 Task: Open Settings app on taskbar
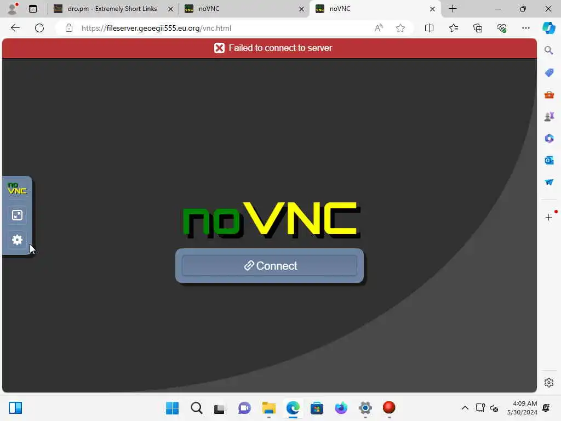click(x=365, y=408)
